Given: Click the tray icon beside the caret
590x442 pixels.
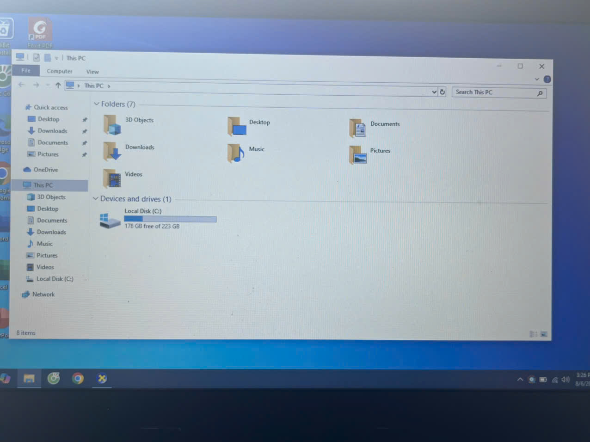Looking at the screenshot, I should 532,380.
